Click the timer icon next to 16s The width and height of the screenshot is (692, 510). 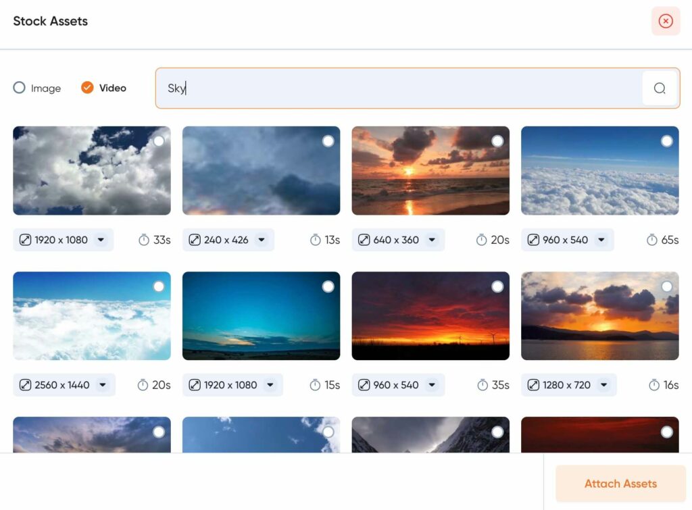(x=653, y=385)
